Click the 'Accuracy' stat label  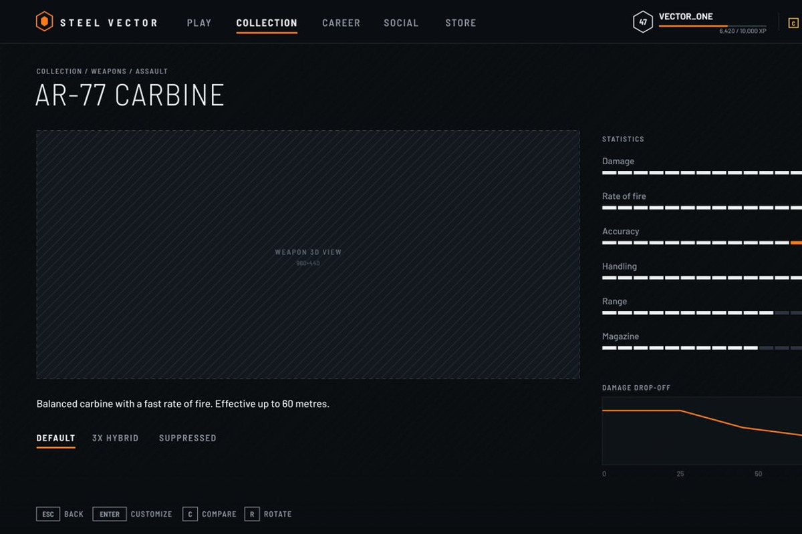tap(621, 232)
